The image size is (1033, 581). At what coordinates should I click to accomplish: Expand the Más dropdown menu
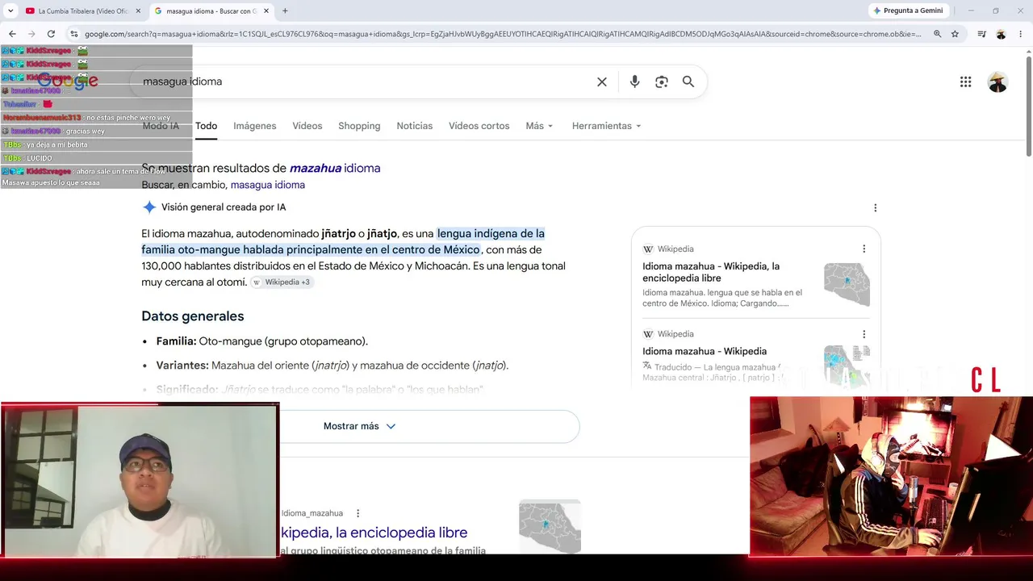[x=539, y=126]
